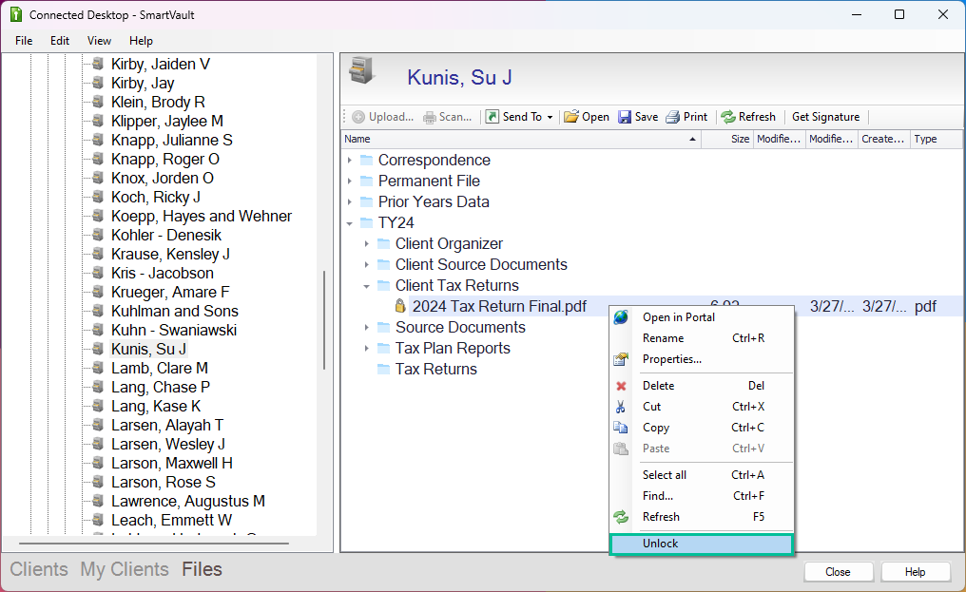The width and height of the screenshot is (966, 592).
Task: Click the scissors Cut icon in context menu
Action: pyautogui.click(x=621, y=407)
